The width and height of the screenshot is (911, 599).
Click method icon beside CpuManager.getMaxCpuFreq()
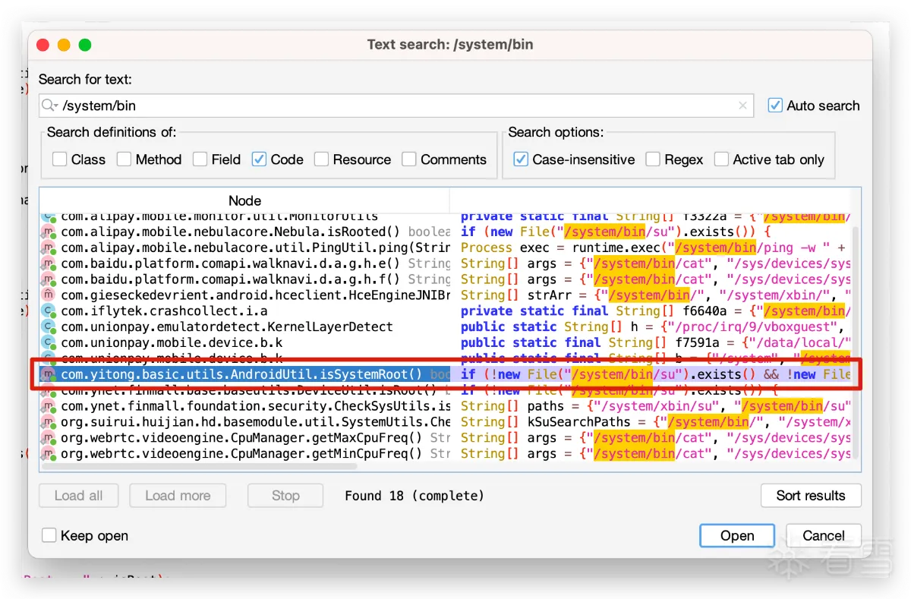point(49,438)
